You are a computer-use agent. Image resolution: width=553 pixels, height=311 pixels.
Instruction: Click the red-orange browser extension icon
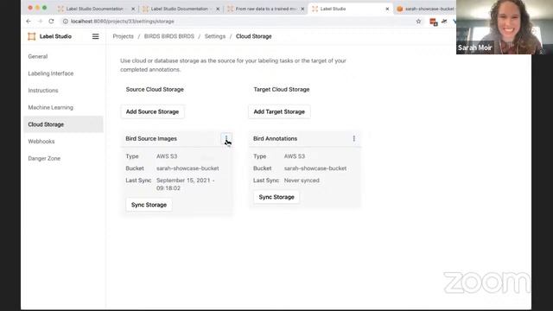(434, 22)
